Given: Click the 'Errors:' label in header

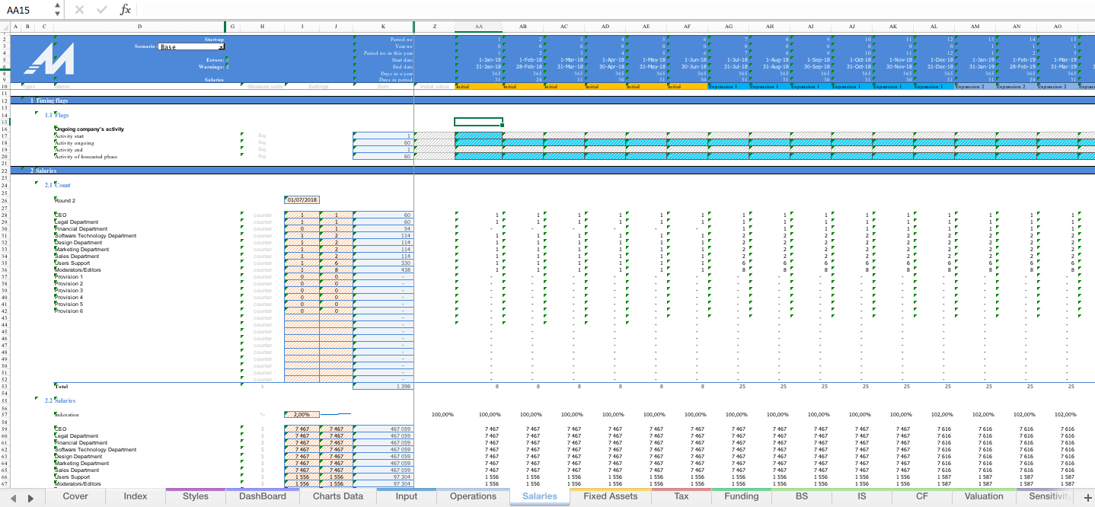Looking at the screenshot, I should pos(214,59).
